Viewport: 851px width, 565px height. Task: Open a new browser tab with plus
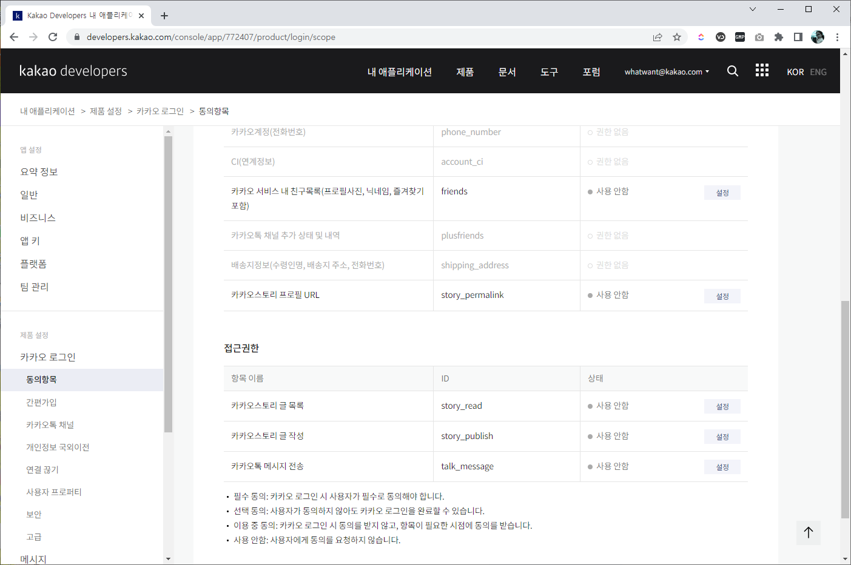(x=164, y=16)
